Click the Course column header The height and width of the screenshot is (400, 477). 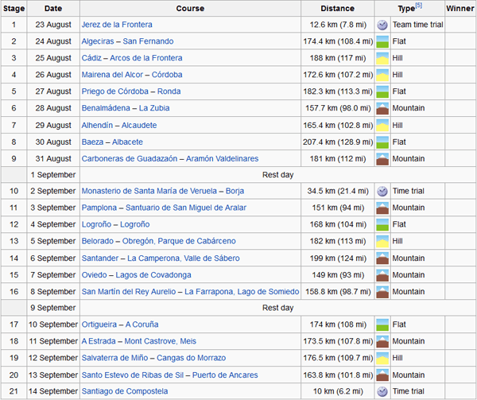point(190,9)
